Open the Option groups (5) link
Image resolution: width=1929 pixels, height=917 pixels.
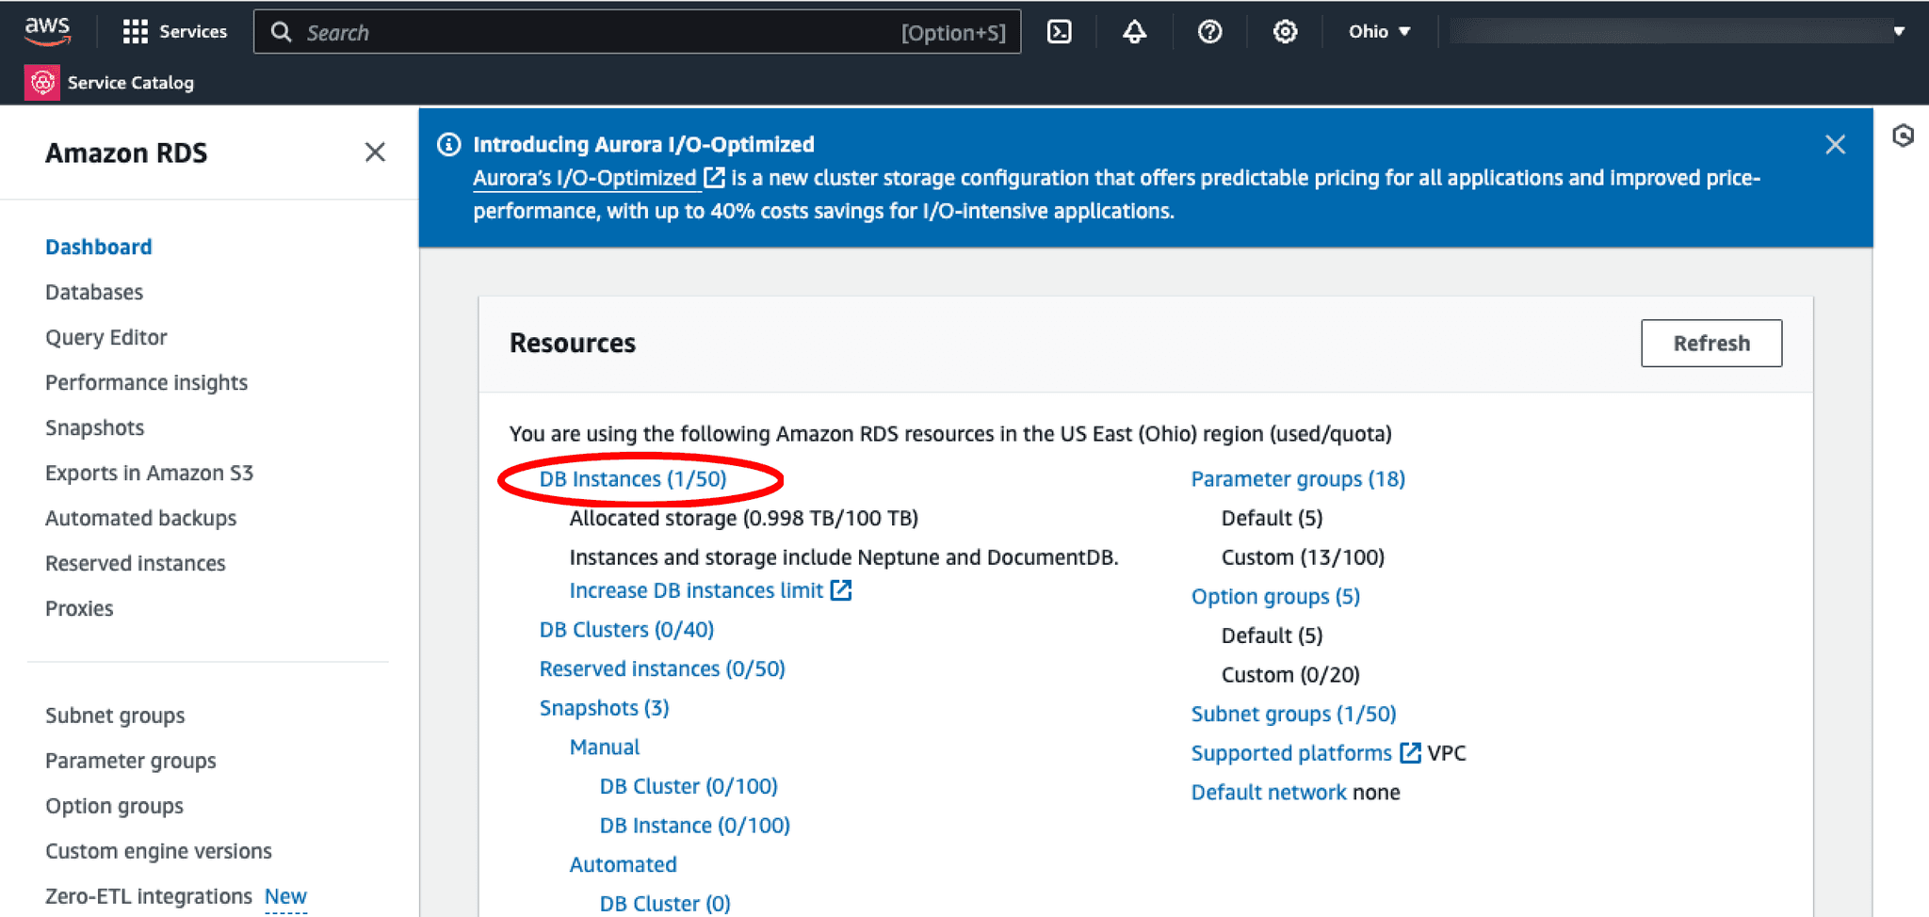[x=1276, y=596]
